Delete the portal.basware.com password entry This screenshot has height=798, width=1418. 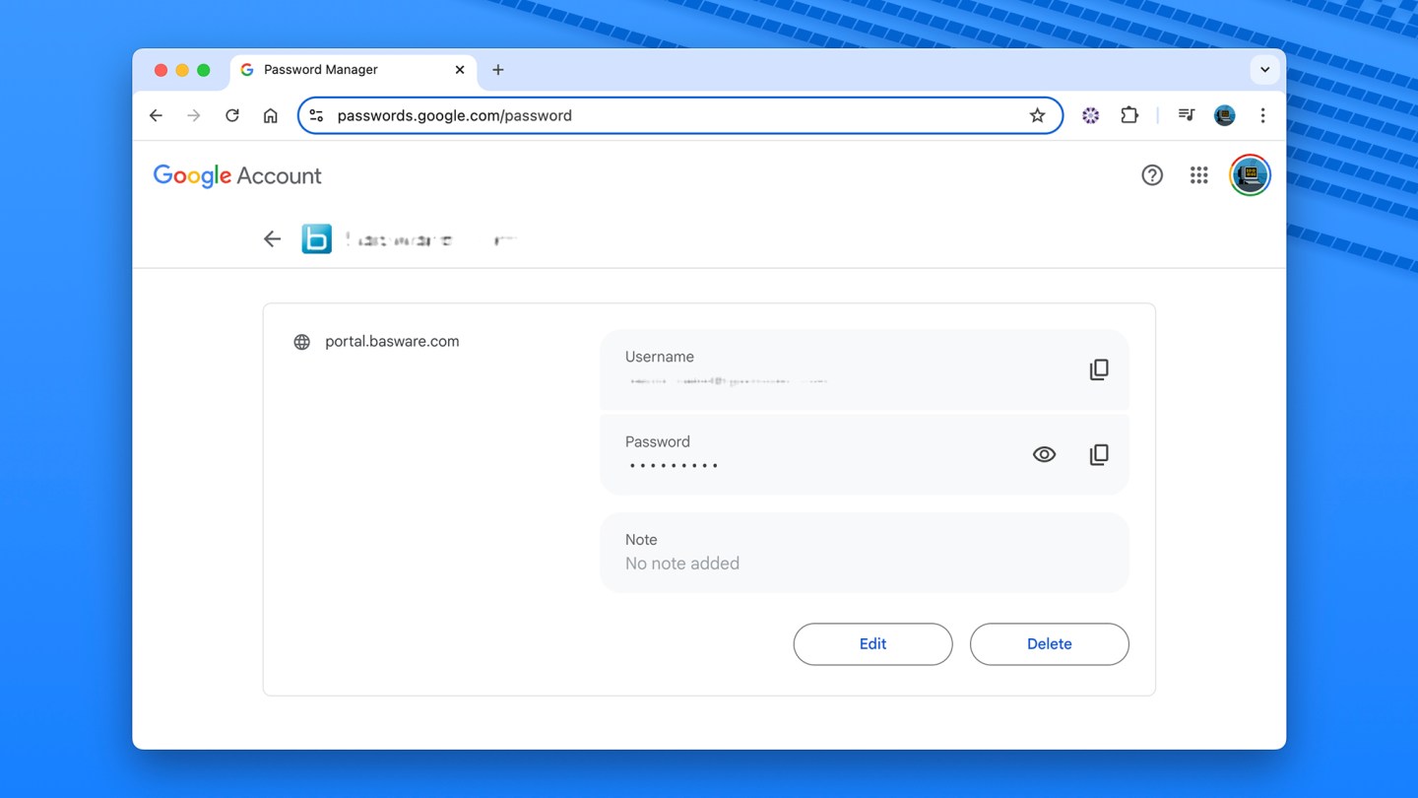pos(1049,643)
